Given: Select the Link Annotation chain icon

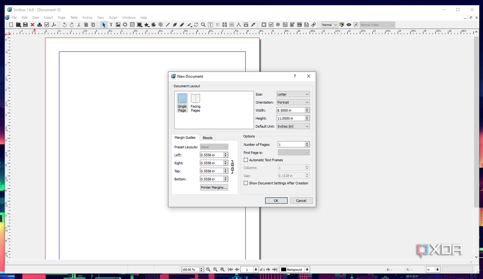Looking at the screenshot, I should click(x=313, y=25).
